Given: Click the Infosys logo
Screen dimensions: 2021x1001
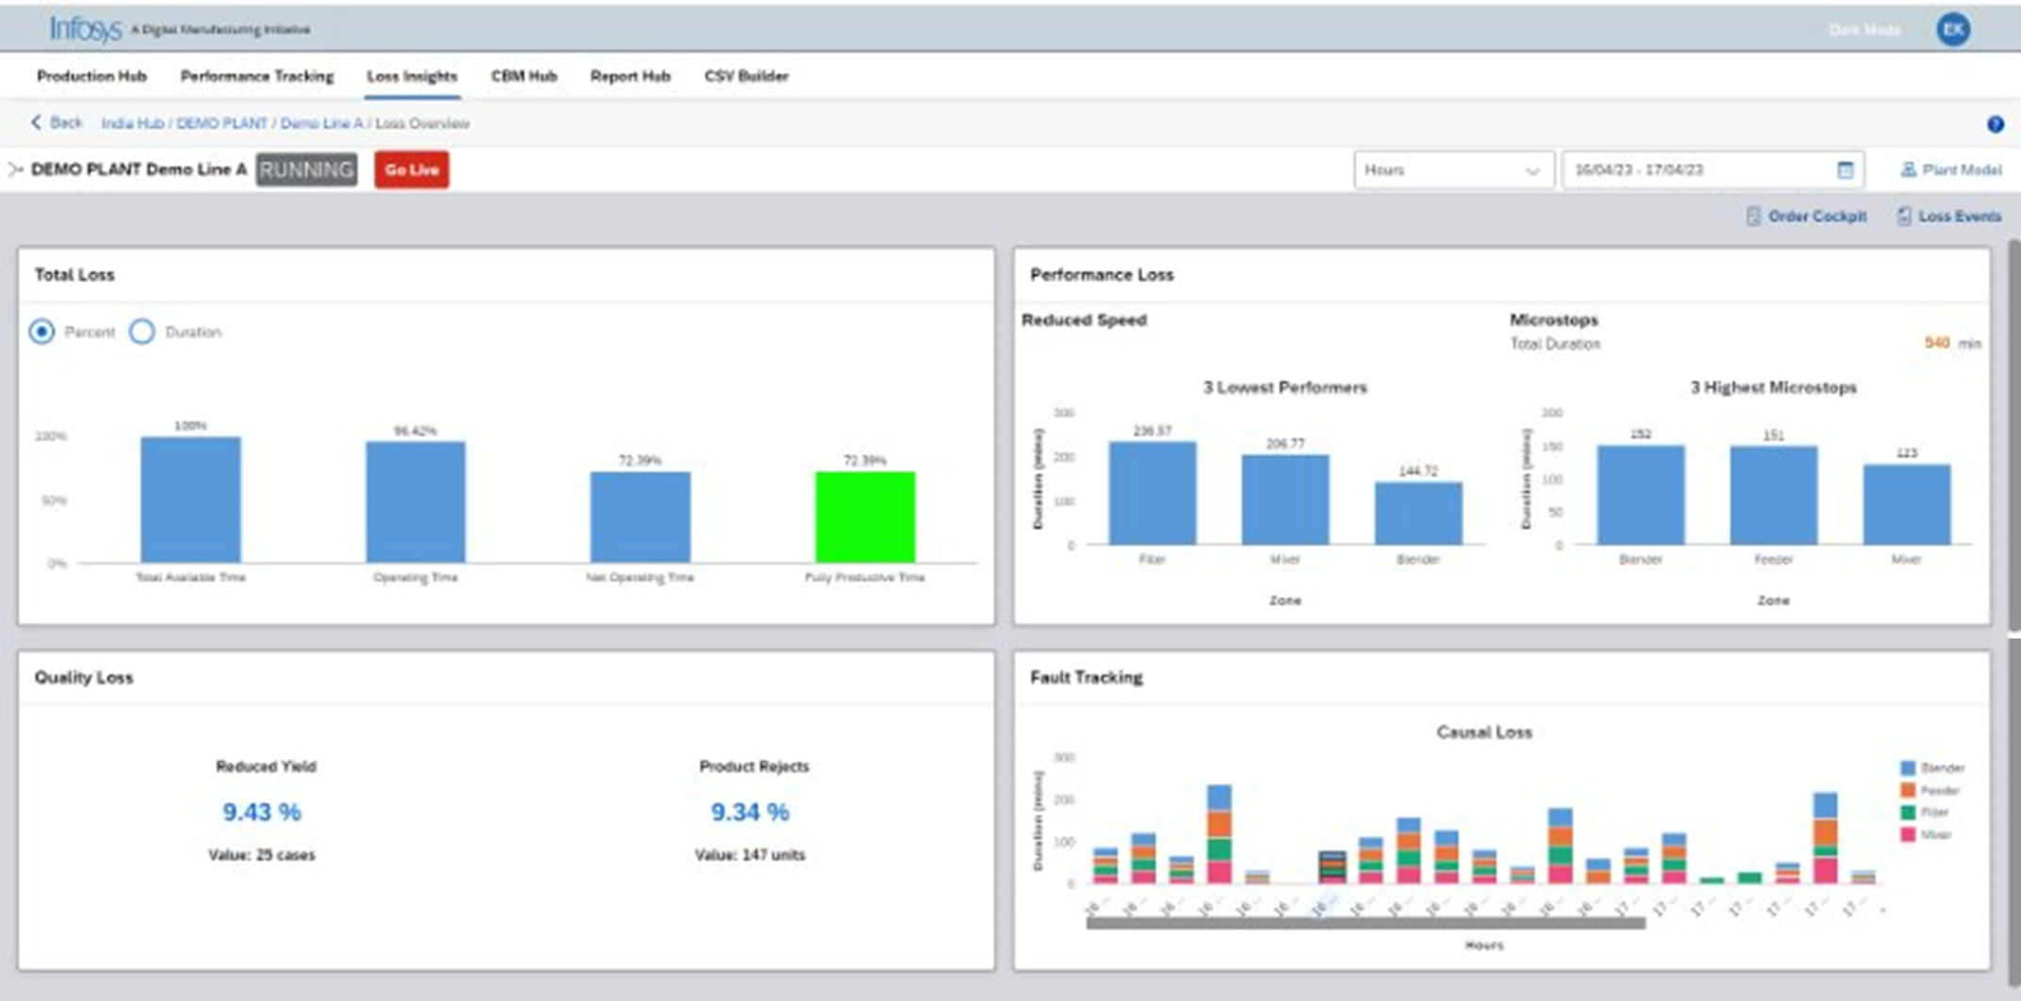Looking at the screenshot, I should click(x=86, y=29).
